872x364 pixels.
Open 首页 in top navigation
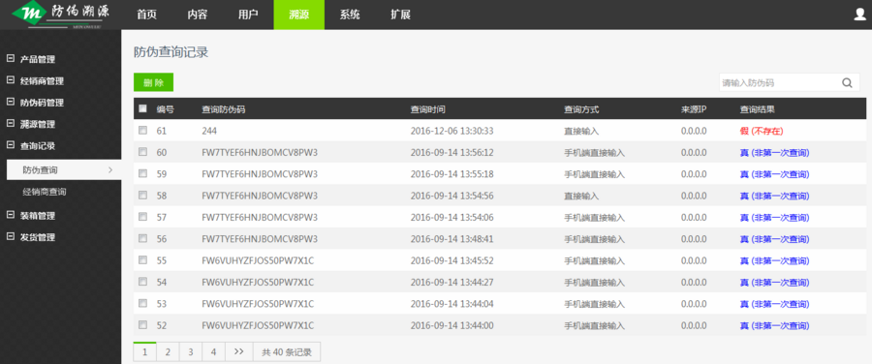coord(147,15)
